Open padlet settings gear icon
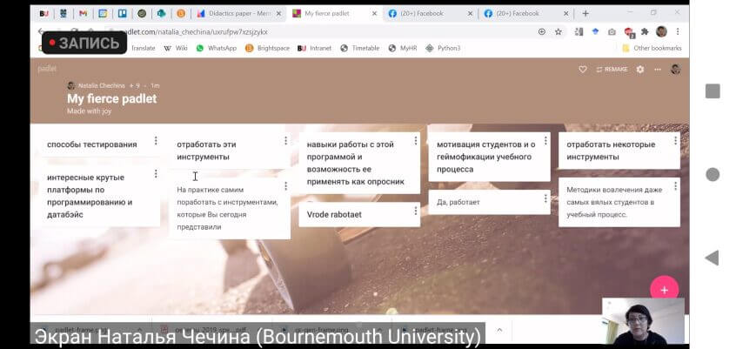This screenshot has width=736, height=349. (x=640, y=69)
